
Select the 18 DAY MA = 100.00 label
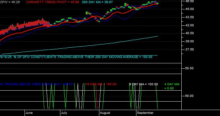click(101, 84)
